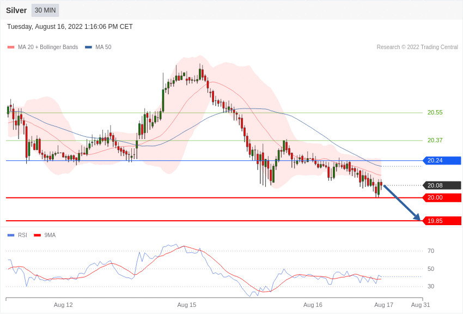This screenshot has width=463, height=314.
Task: Click the Aug 15 date axis label
Action: coord(187,305)
